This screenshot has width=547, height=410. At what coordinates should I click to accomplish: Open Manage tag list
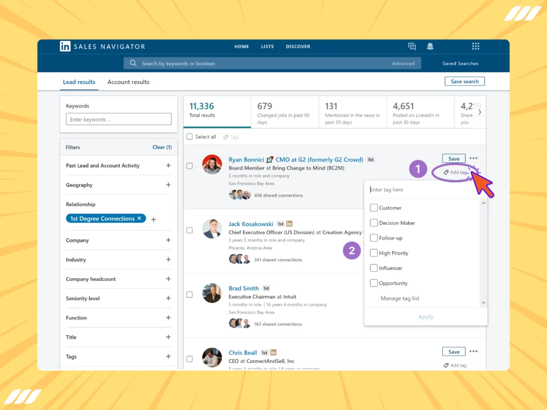[x=400, y=298]
